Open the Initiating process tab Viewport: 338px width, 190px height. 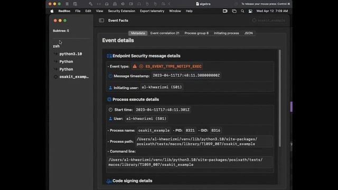pos(227,33)
